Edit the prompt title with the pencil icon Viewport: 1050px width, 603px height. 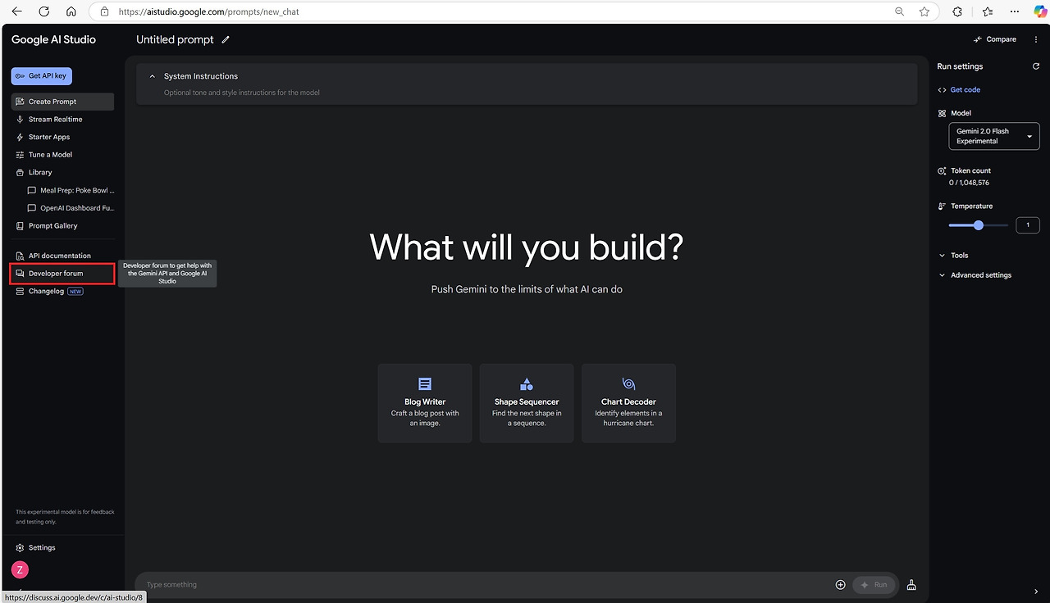click(226, 39)
